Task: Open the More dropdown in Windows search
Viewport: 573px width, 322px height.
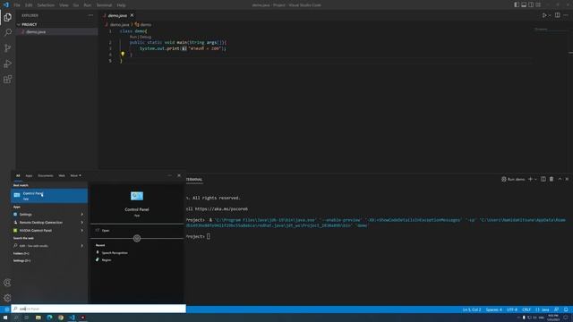Action: pyautogui.click(x=75, y=175)
